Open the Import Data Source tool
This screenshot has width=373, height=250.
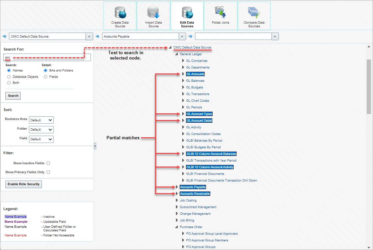(153, 16)
